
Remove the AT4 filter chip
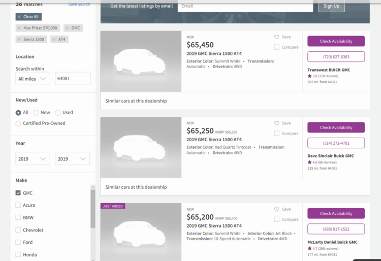(x=54, y=40)
